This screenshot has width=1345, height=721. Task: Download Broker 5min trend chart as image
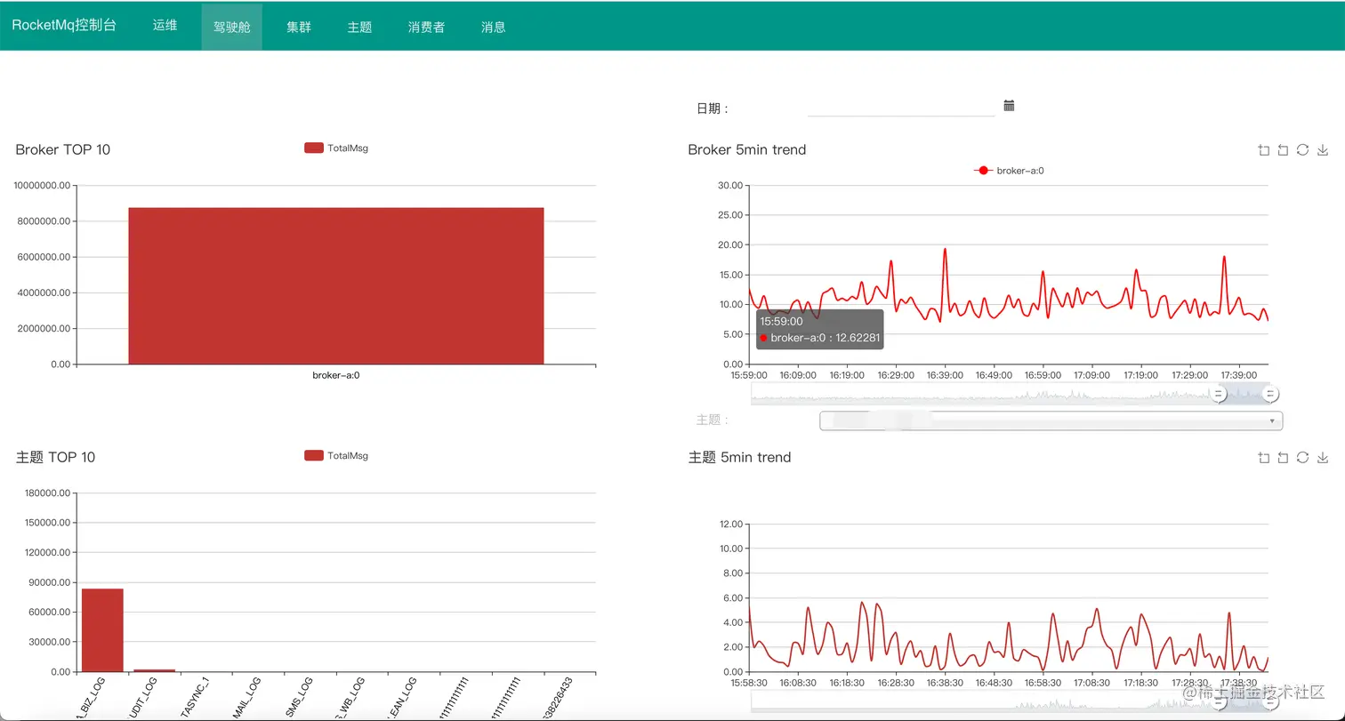[1323, 150]
